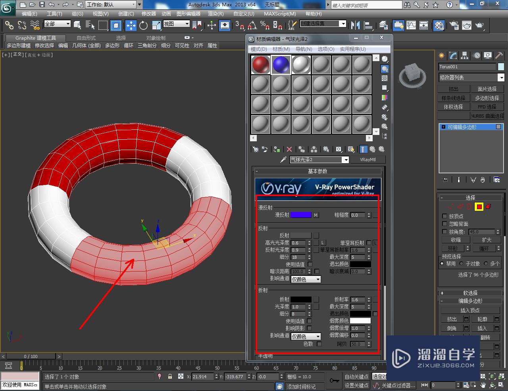Open refraction 影响通道 仅颜色 dropdown
The height and width of the screenshot is (391, 508).
click(306, 336)
